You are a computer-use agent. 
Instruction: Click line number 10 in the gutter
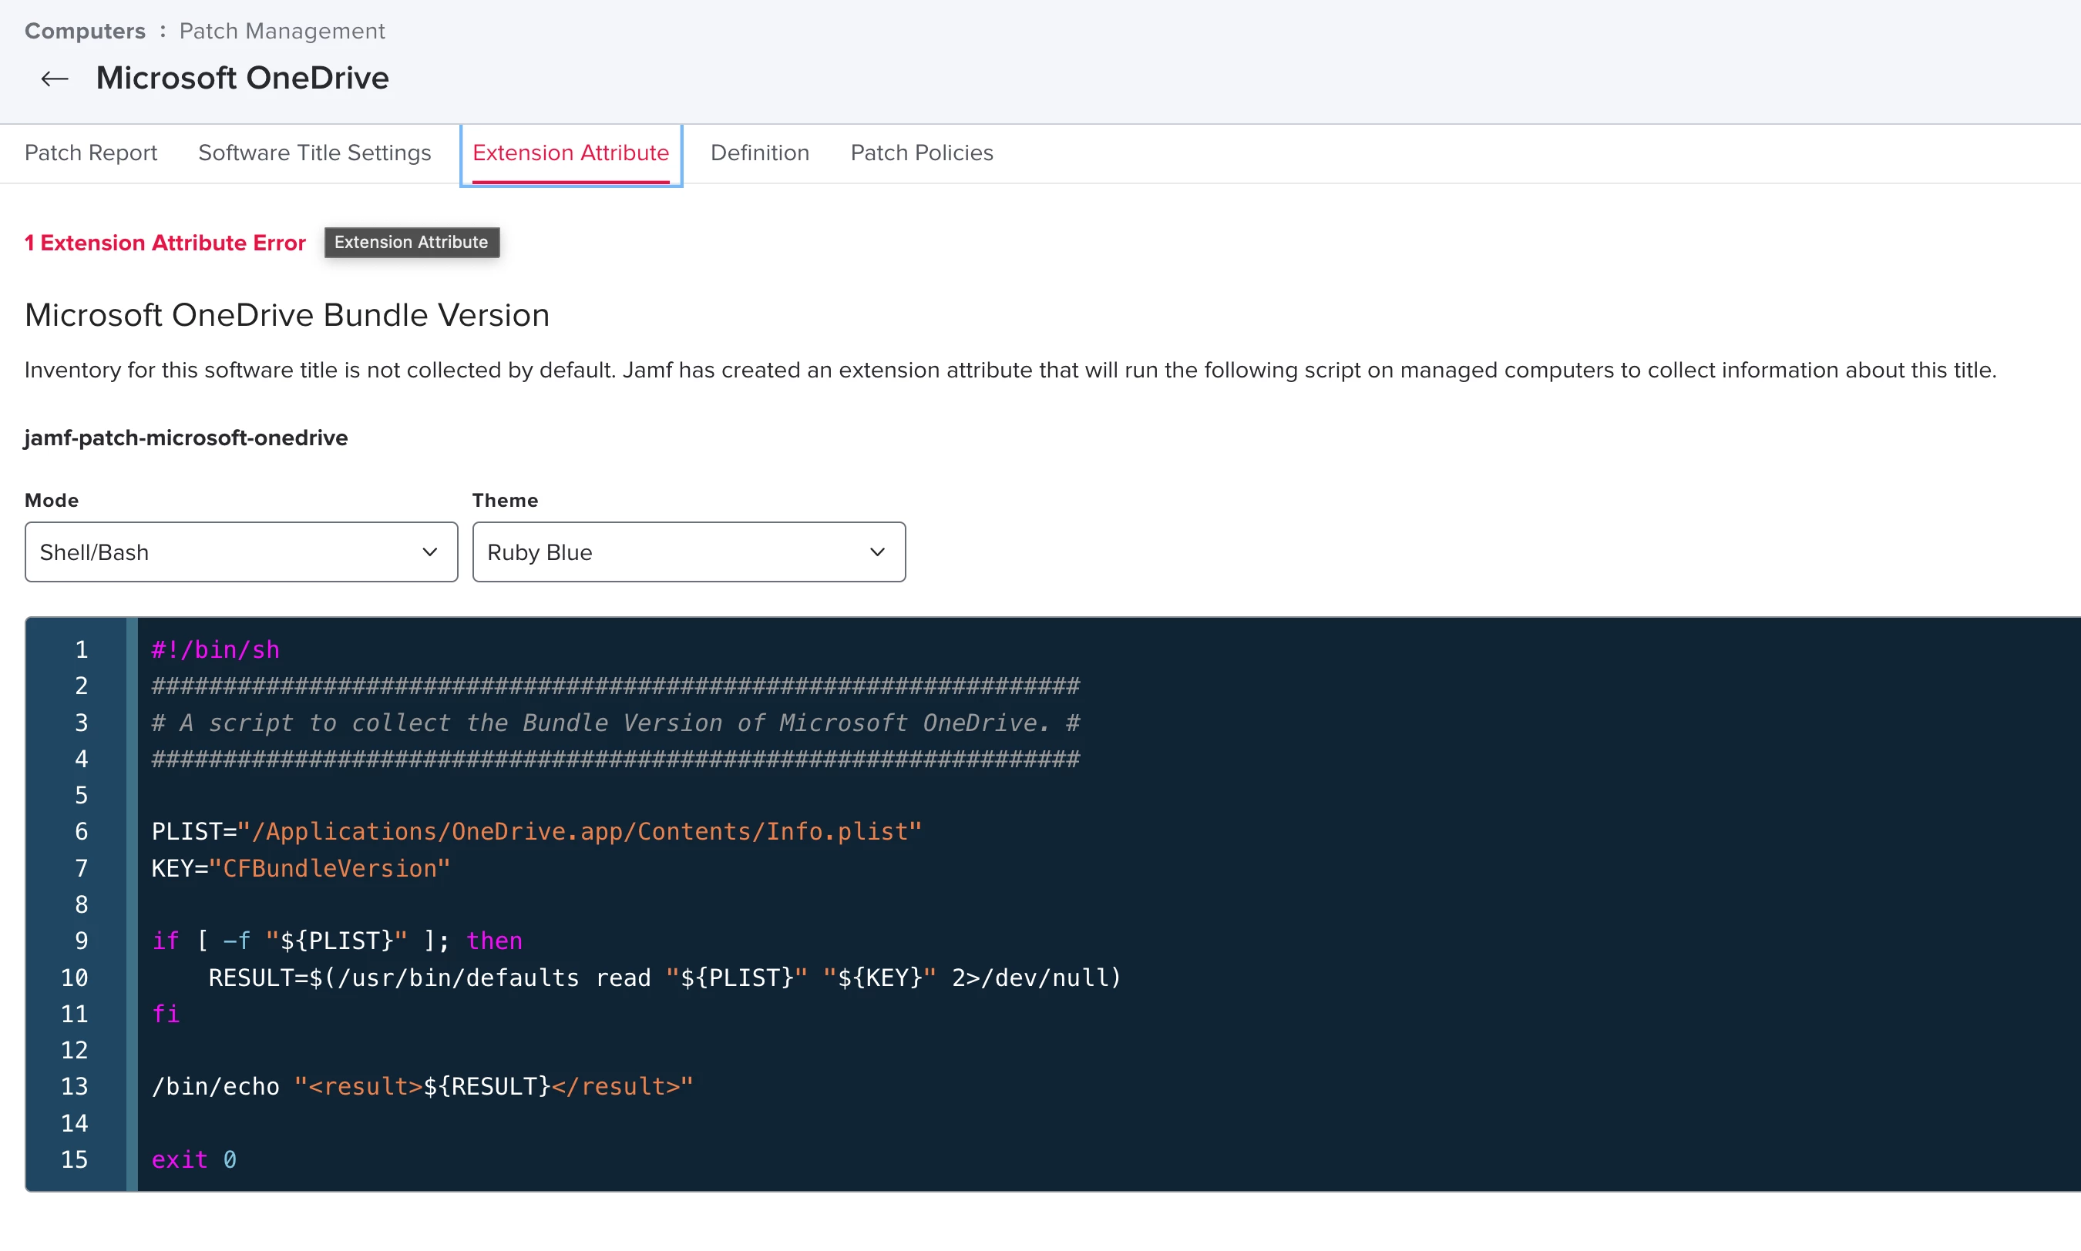click(x=74, y=978)
